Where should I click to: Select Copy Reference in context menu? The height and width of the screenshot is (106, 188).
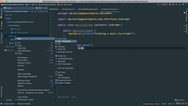tap(35, 51)
